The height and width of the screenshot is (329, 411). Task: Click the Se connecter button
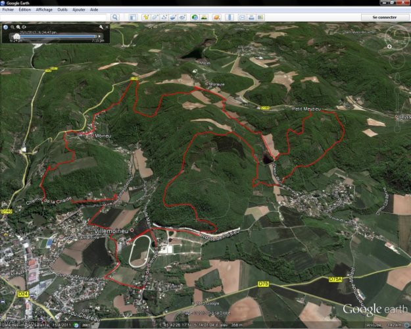pos(384,17)
